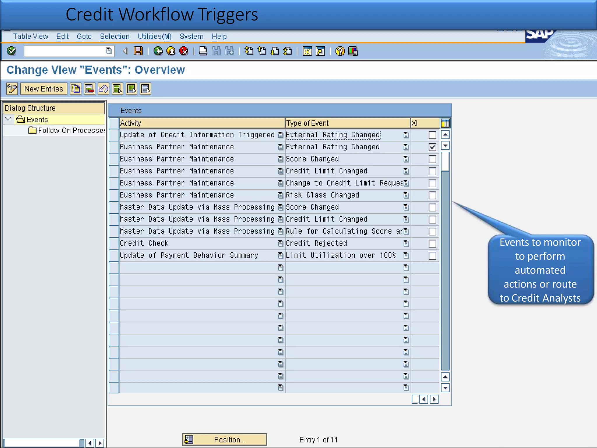Click the Position... button
Screen dimensions: 597x448
pos(225,440)
